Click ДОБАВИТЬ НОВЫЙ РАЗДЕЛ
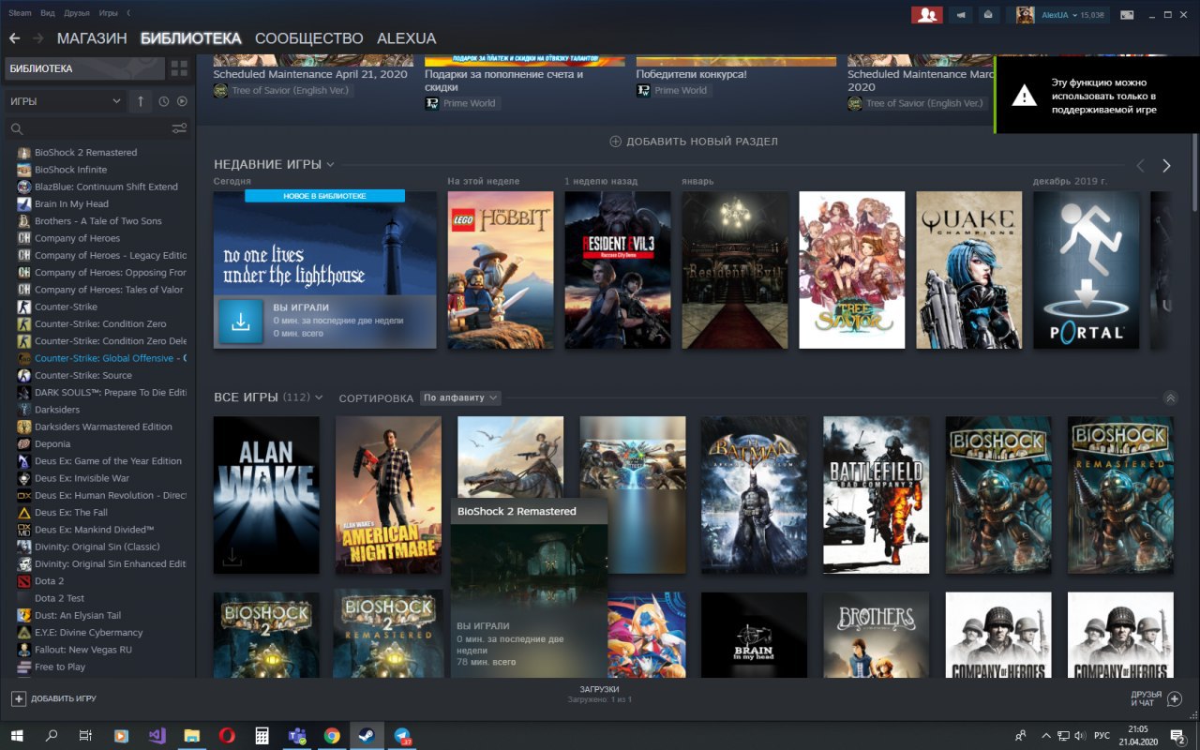Image resolution: width=1200 pixels, height=750 pixels. click(x=694, y=142)
